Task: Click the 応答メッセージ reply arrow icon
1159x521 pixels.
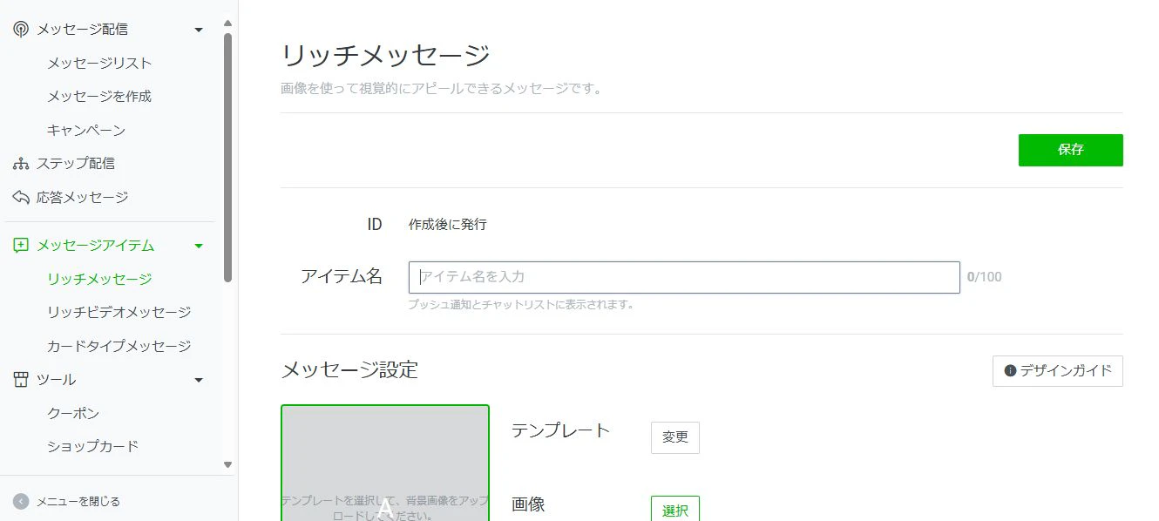Action: coord(21,197)
